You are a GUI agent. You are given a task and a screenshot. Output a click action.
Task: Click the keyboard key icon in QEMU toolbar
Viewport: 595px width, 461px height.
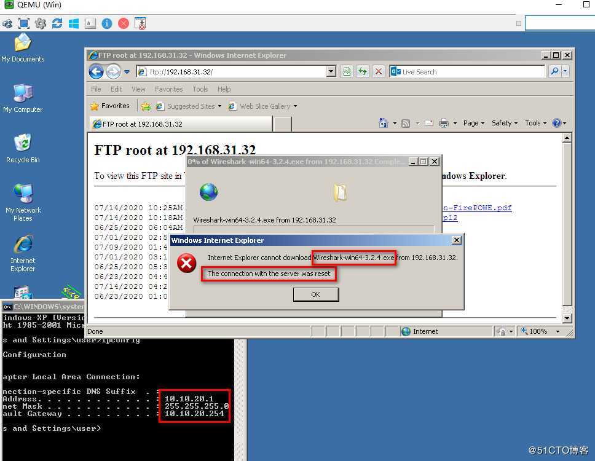[x=90, y=23]
